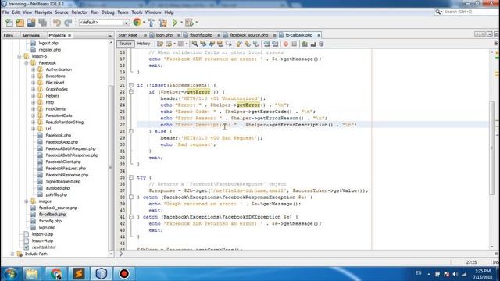Switch editor to History view
Image resolution: width=500 pixels, height=281 pixels.
(144, 44)
